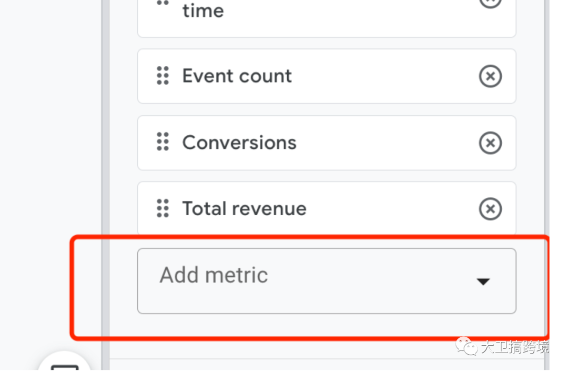Grab the Event count drag handle

pos(163,76)
